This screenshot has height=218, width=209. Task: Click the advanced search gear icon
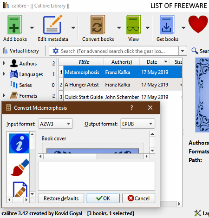click(x=56, y=51)
